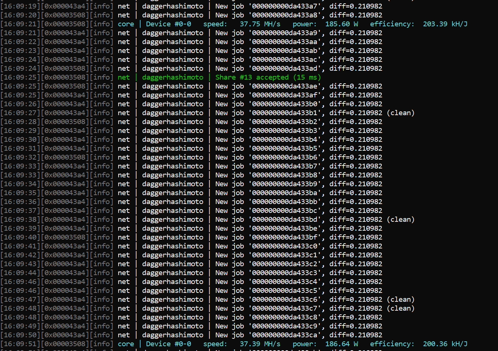Click the speed value 37.39 MH/s
This screenshot has height=351, width=498.
click(260, 344)
